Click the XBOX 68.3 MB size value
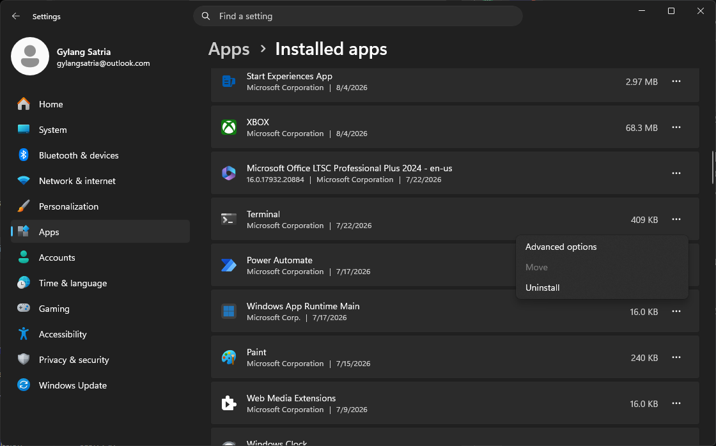This screenshot has height=446, width=716. click(642, 128)
